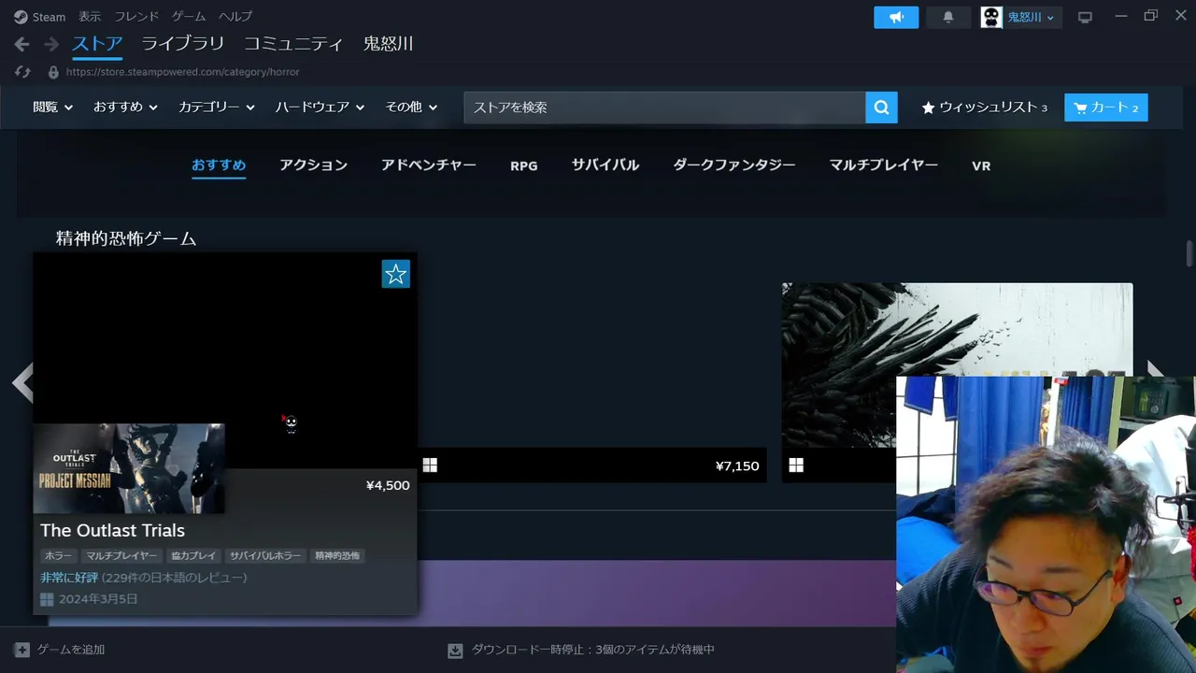Screen dimensions: 1196x673
Task: Click Windows icon beside ¥7,150
Action: coord(430,465)
